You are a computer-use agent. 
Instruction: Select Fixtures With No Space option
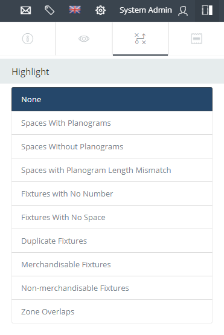[112, 217]
